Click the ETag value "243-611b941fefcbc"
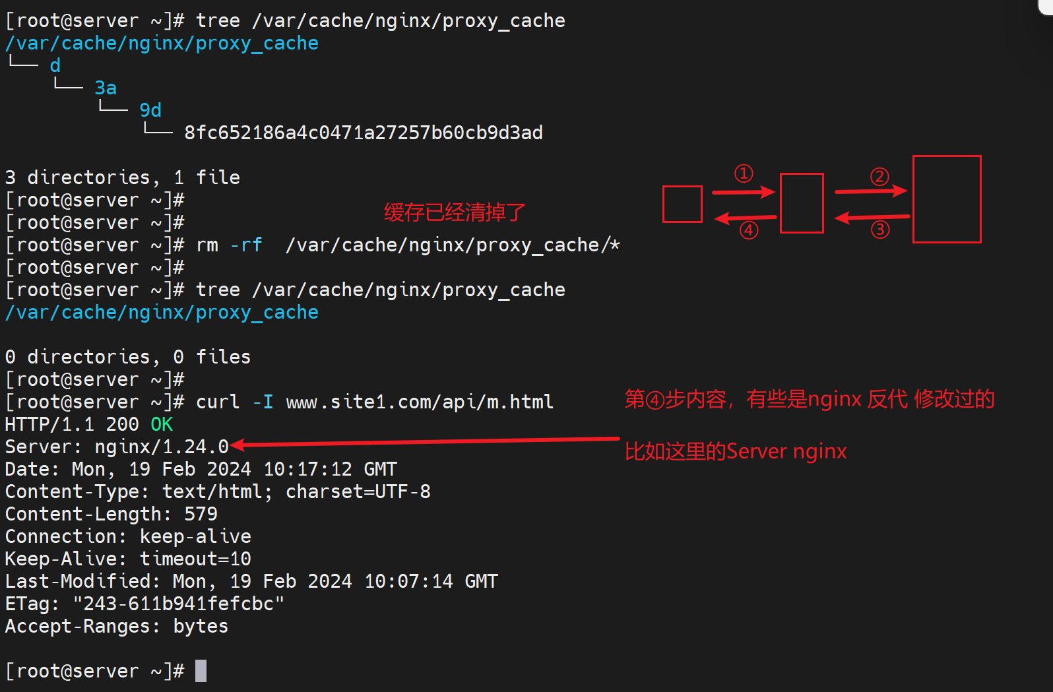 coord(178,604)
